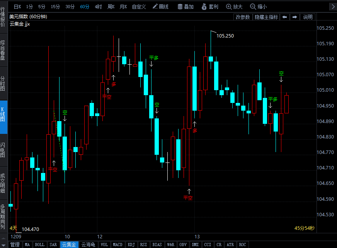Click 缩小 zoom out
Image resolution: width=337 pixels, height=248 pixels.
259,7
